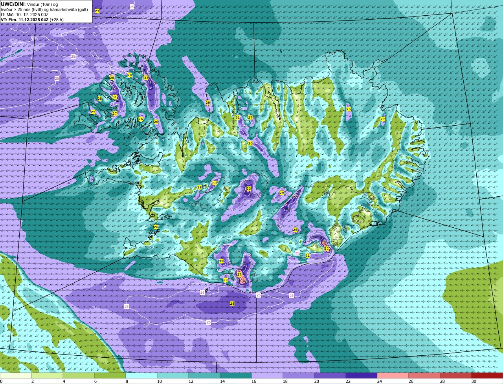The height and width of the screenshot is (384, 503).
Task: Click the yellow "27" label beside the title box
Action: 97,11
